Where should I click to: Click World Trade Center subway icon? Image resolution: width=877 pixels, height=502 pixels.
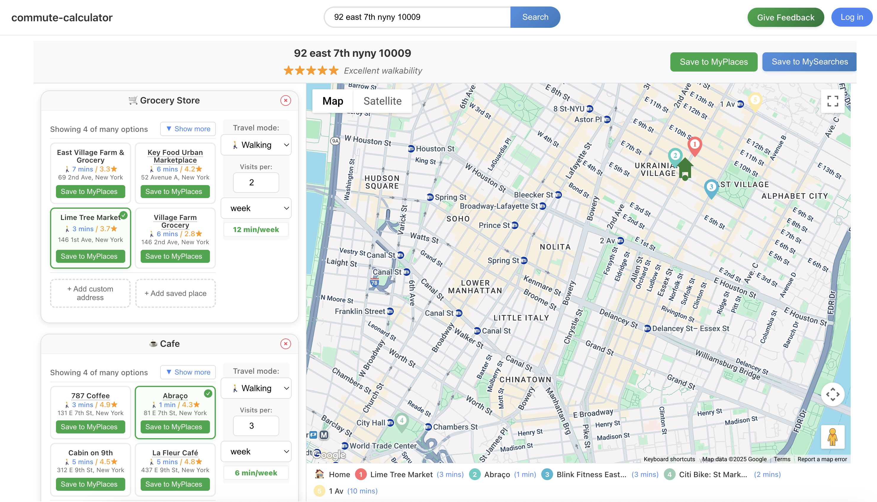pyautogui.click(x=345, y=446)
